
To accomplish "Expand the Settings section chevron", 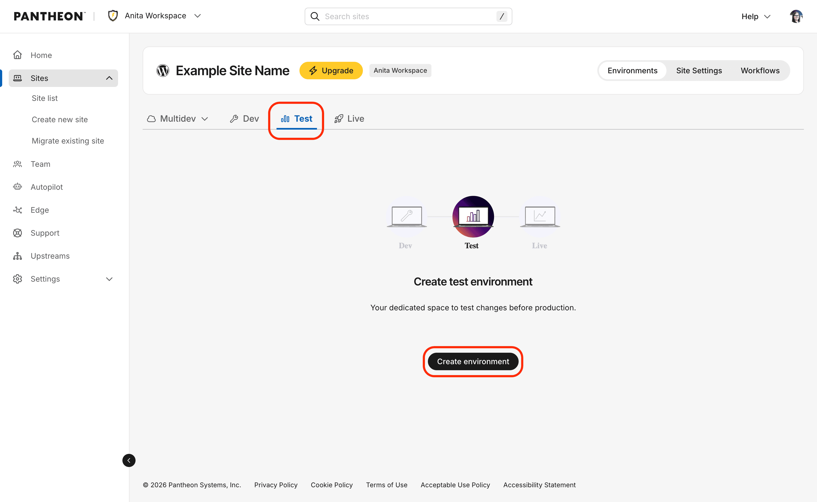I will [109, 279].
